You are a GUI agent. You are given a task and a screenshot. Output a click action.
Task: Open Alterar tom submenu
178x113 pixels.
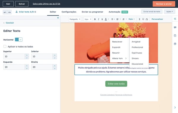pyautogui.click(x=120, y=58)
